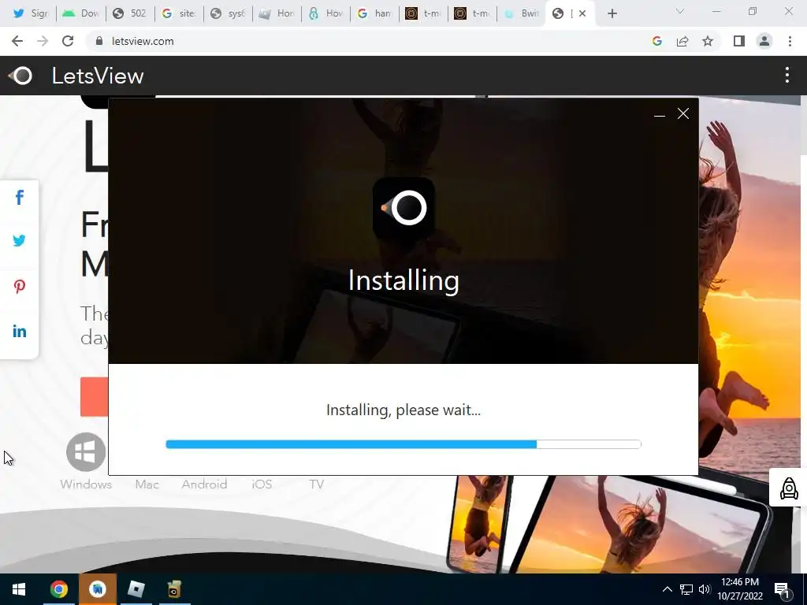Viewport: 807px width, 605px height.
Task: Open the clock and date flyout
Action: point(740,589)
